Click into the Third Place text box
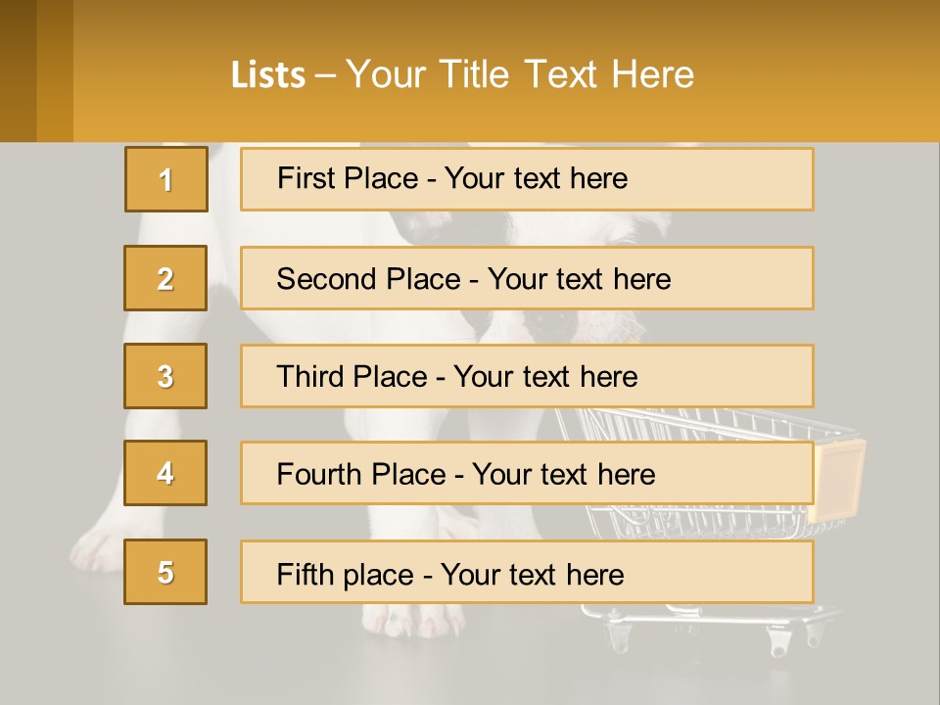 tap(527, 376)
